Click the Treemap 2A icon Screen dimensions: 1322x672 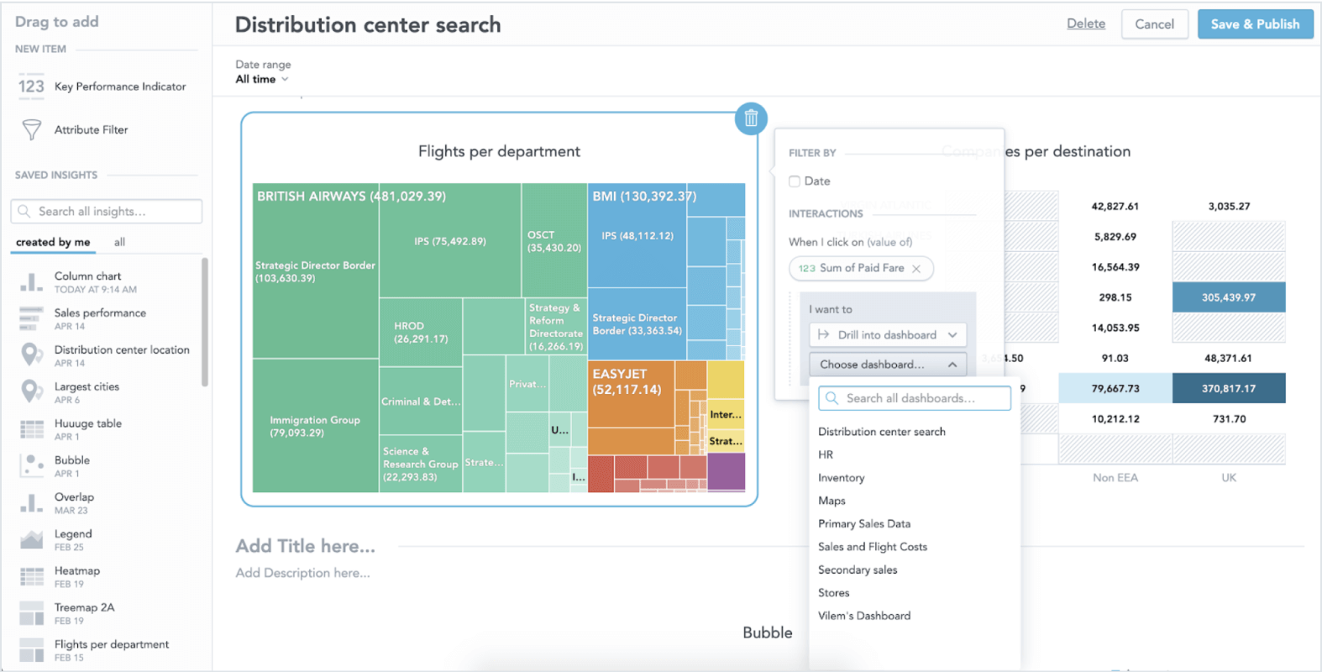(31, 613)
